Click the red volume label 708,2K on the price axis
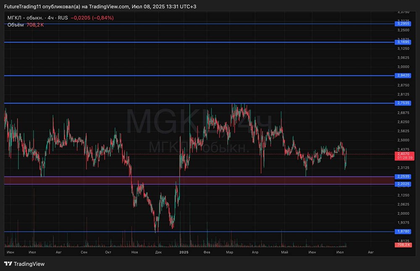This screenshot has width=420, height=271. click(403, 245)
